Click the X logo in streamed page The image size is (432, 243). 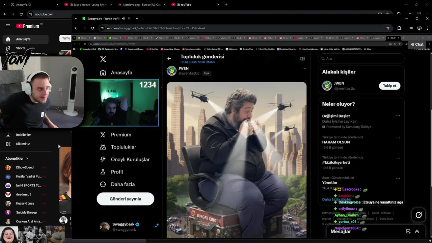pyautogui.click(x=103, y=59)
